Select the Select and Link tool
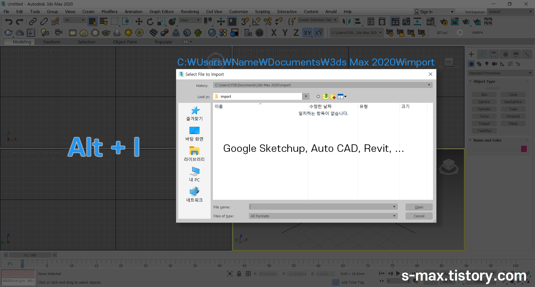The image size is (535, 287). [33, 21]
